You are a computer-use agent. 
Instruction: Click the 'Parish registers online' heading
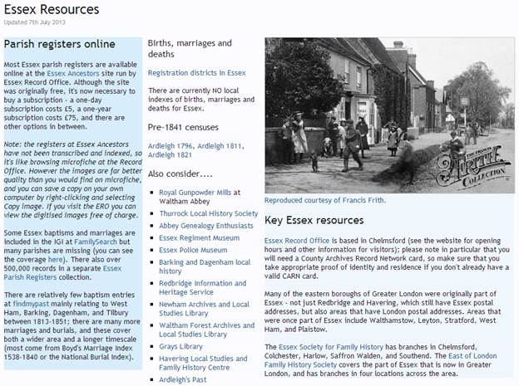click(60, 44)
